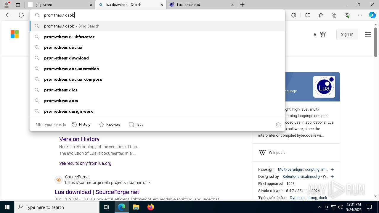Select the 'lua download - Search' tab
This screenshot has height=213, width=379.
point(131,5)
